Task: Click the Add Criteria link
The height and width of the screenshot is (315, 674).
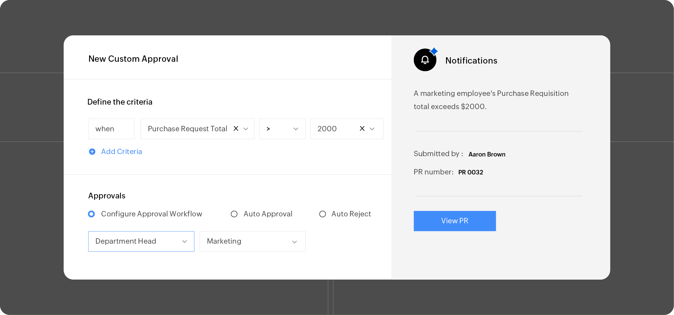Action: [x=121, y=152]
